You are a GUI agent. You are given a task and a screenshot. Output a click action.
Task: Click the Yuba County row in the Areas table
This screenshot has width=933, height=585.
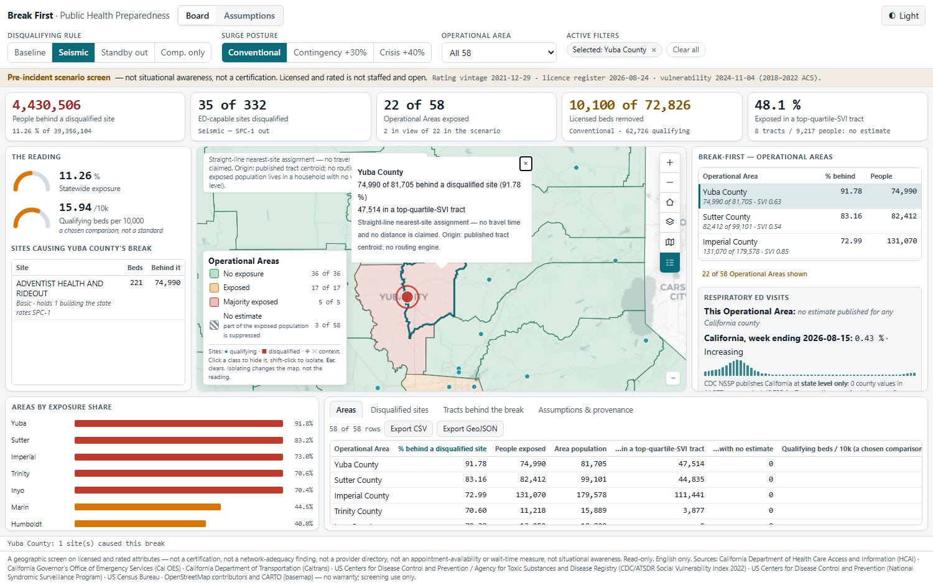click(x=626, y=464)
